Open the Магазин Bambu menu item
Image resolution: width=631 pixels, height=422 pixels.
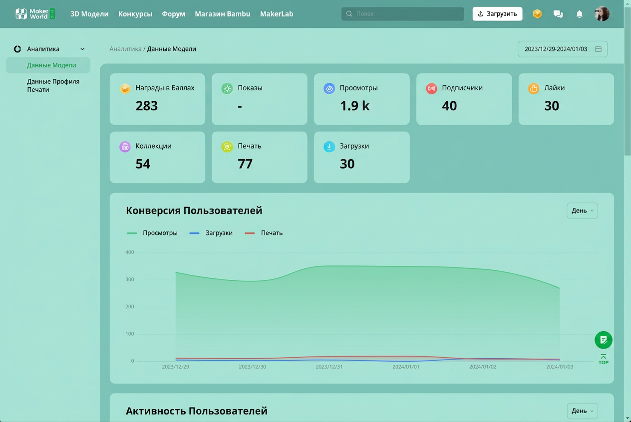click(223, 14)
